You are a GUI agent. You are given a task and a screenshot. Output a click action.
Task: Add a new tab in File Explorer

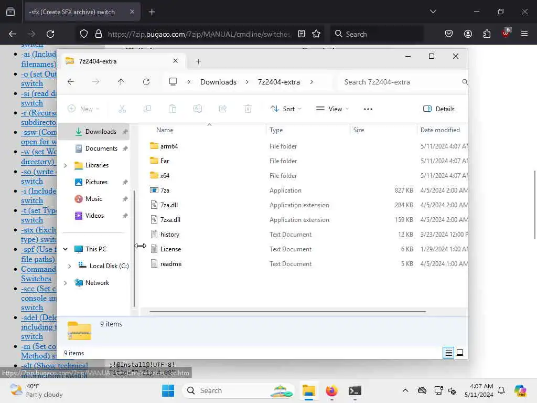(x=198, y=61)
